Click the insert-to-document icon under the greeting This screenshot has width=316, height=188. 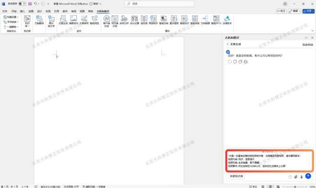[235, 62]
